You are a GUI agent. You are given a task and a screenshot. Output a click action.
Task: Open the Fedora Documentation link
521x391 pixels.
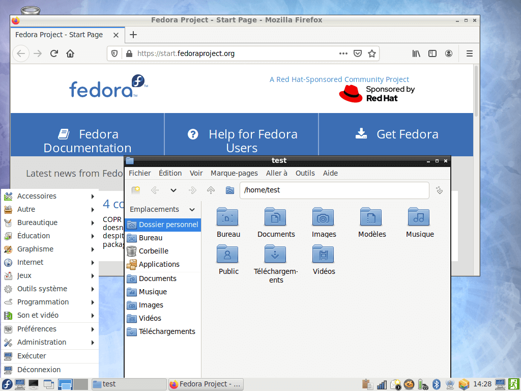click(88, 141)
